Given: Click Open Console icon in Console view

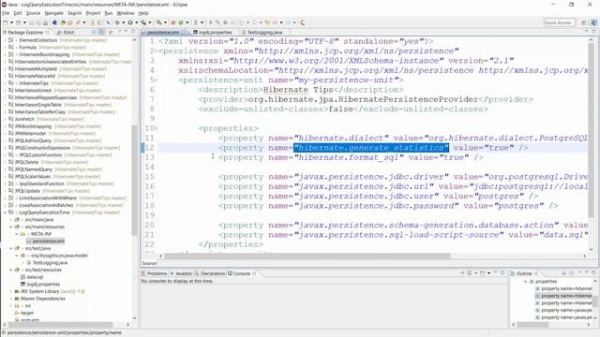Looking at the screenshot, I should (x=483, y=273).
